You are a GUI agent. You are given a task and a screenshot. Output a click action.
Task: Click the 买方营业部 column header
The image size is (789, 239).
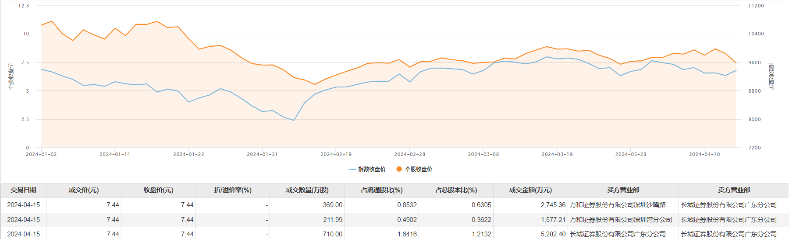[623, 190]
